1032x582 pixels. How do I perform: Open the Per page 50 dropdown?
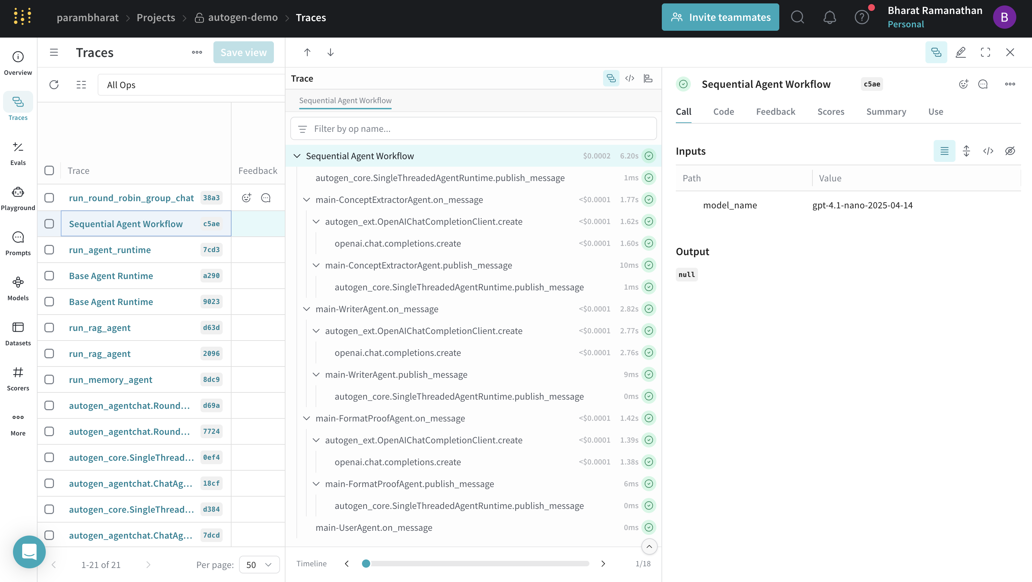(x=259, y=564)
